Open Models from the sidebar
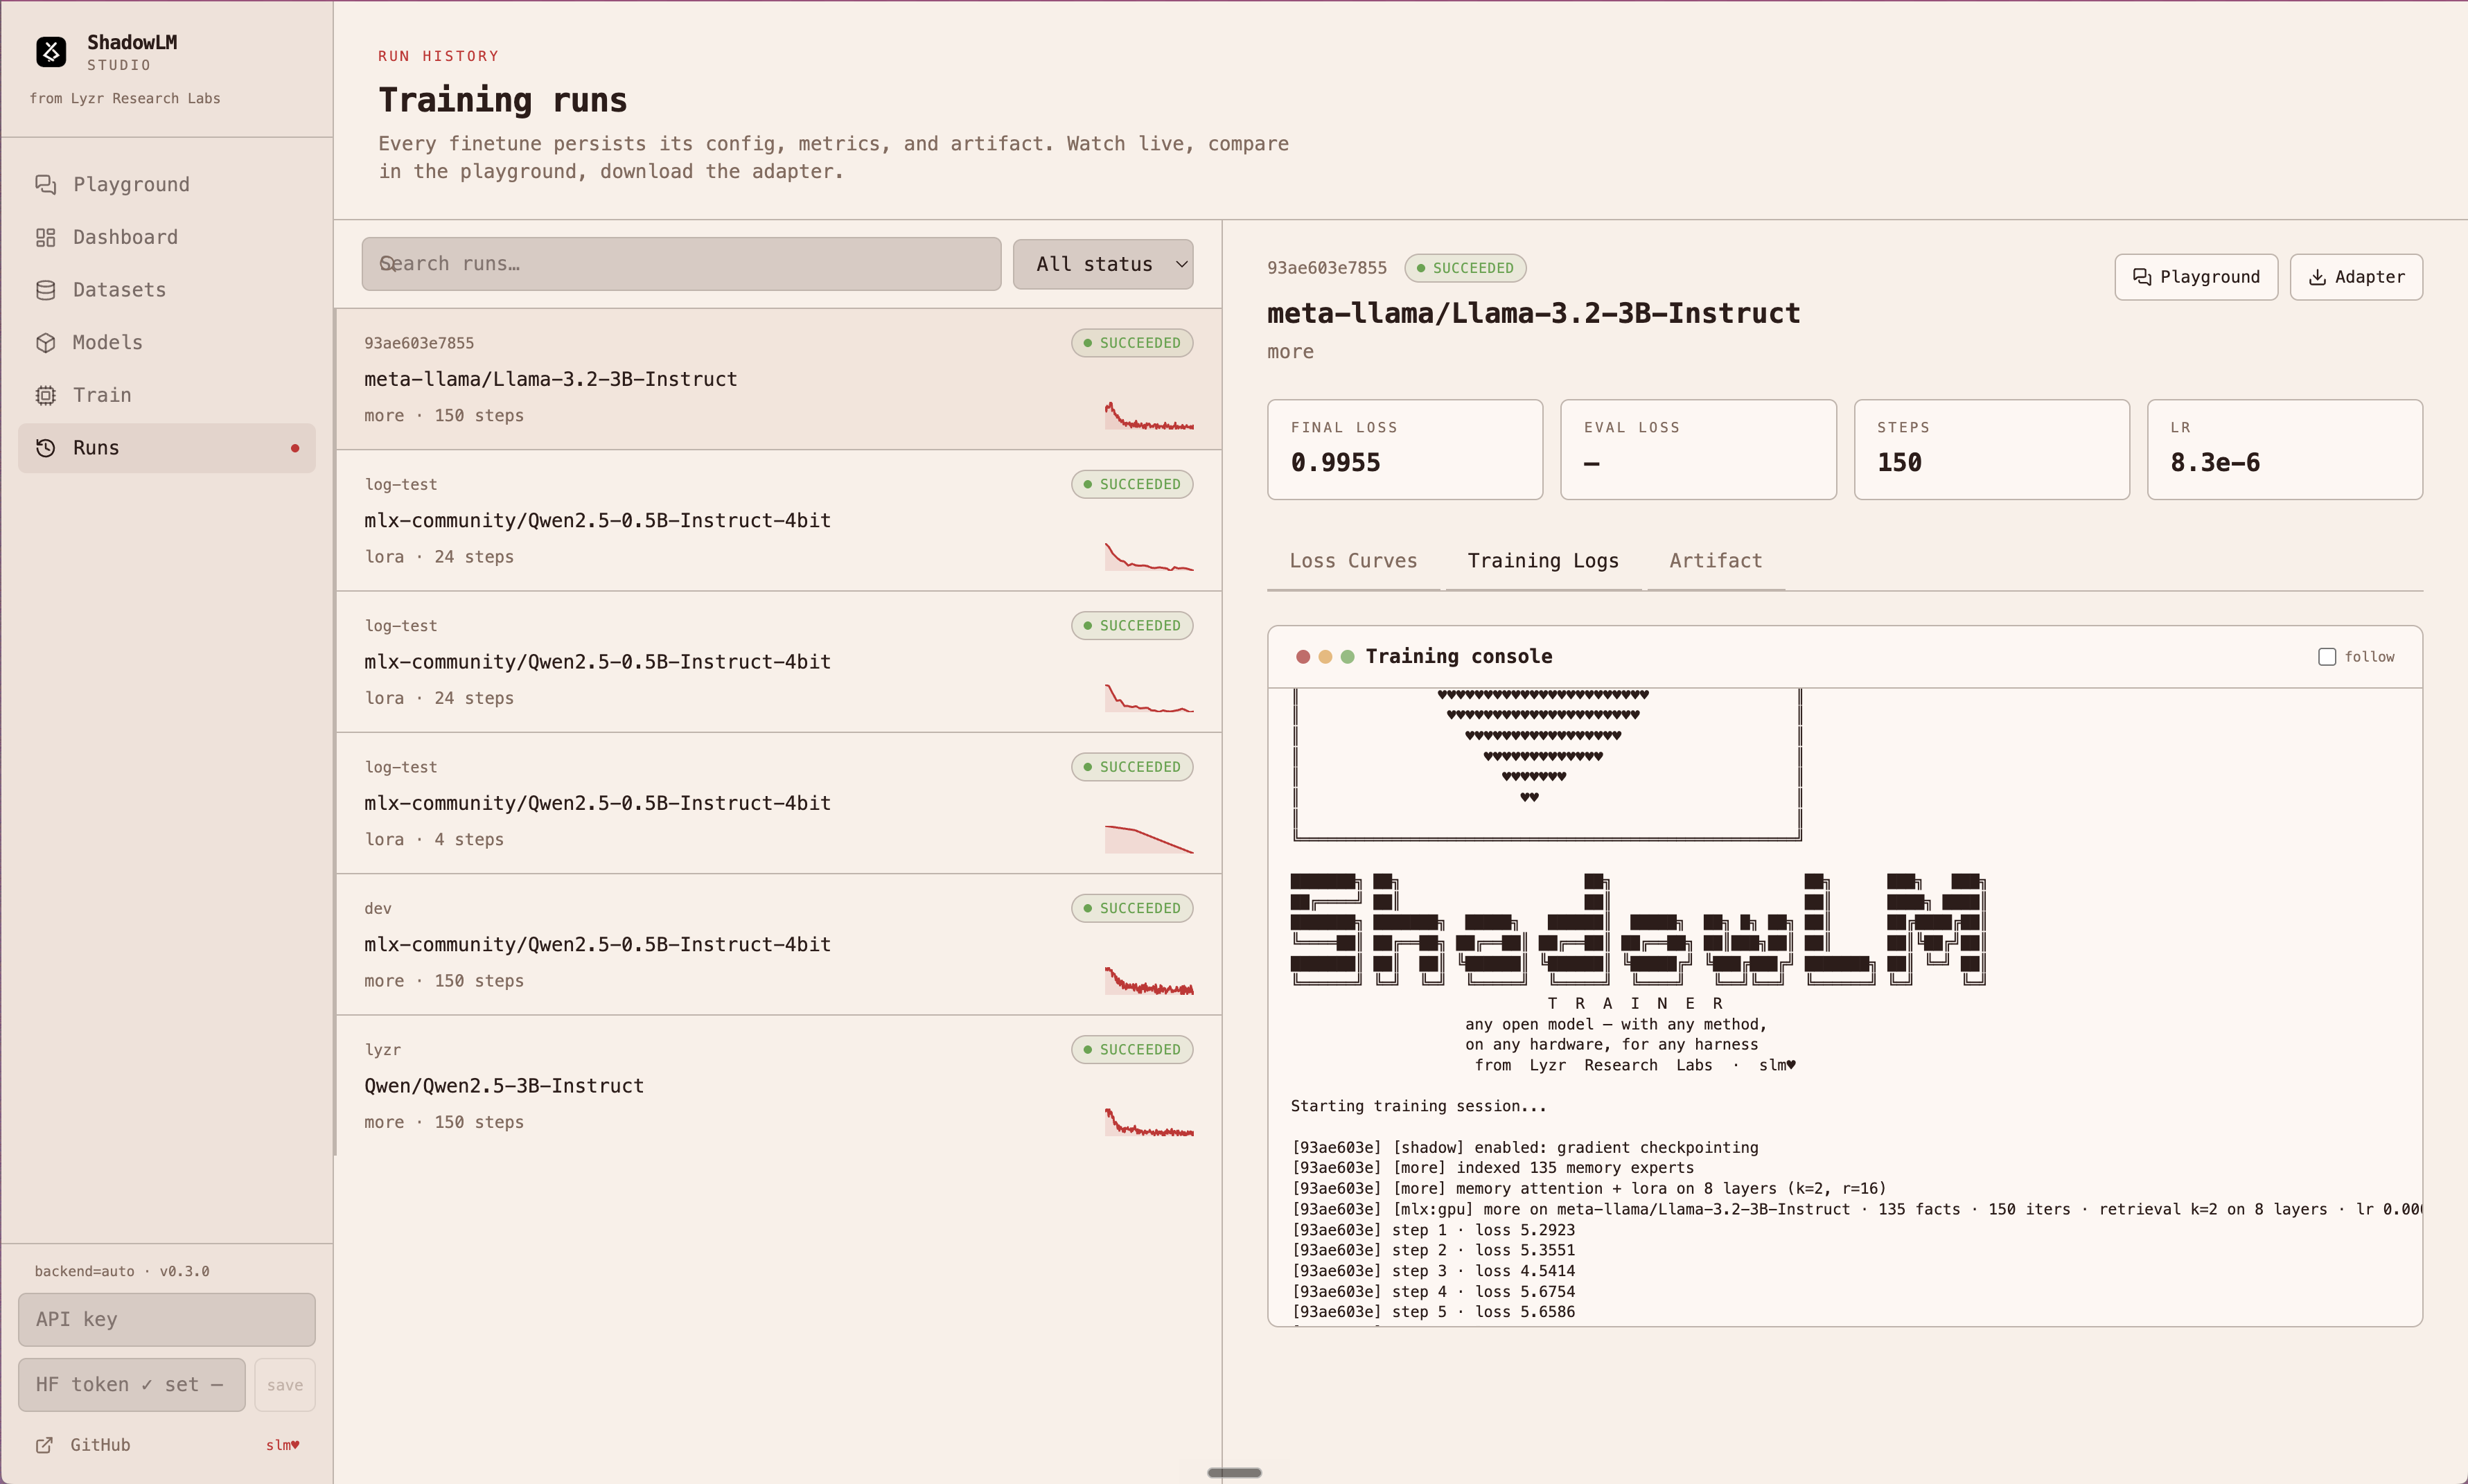 (x=166, y=342)
